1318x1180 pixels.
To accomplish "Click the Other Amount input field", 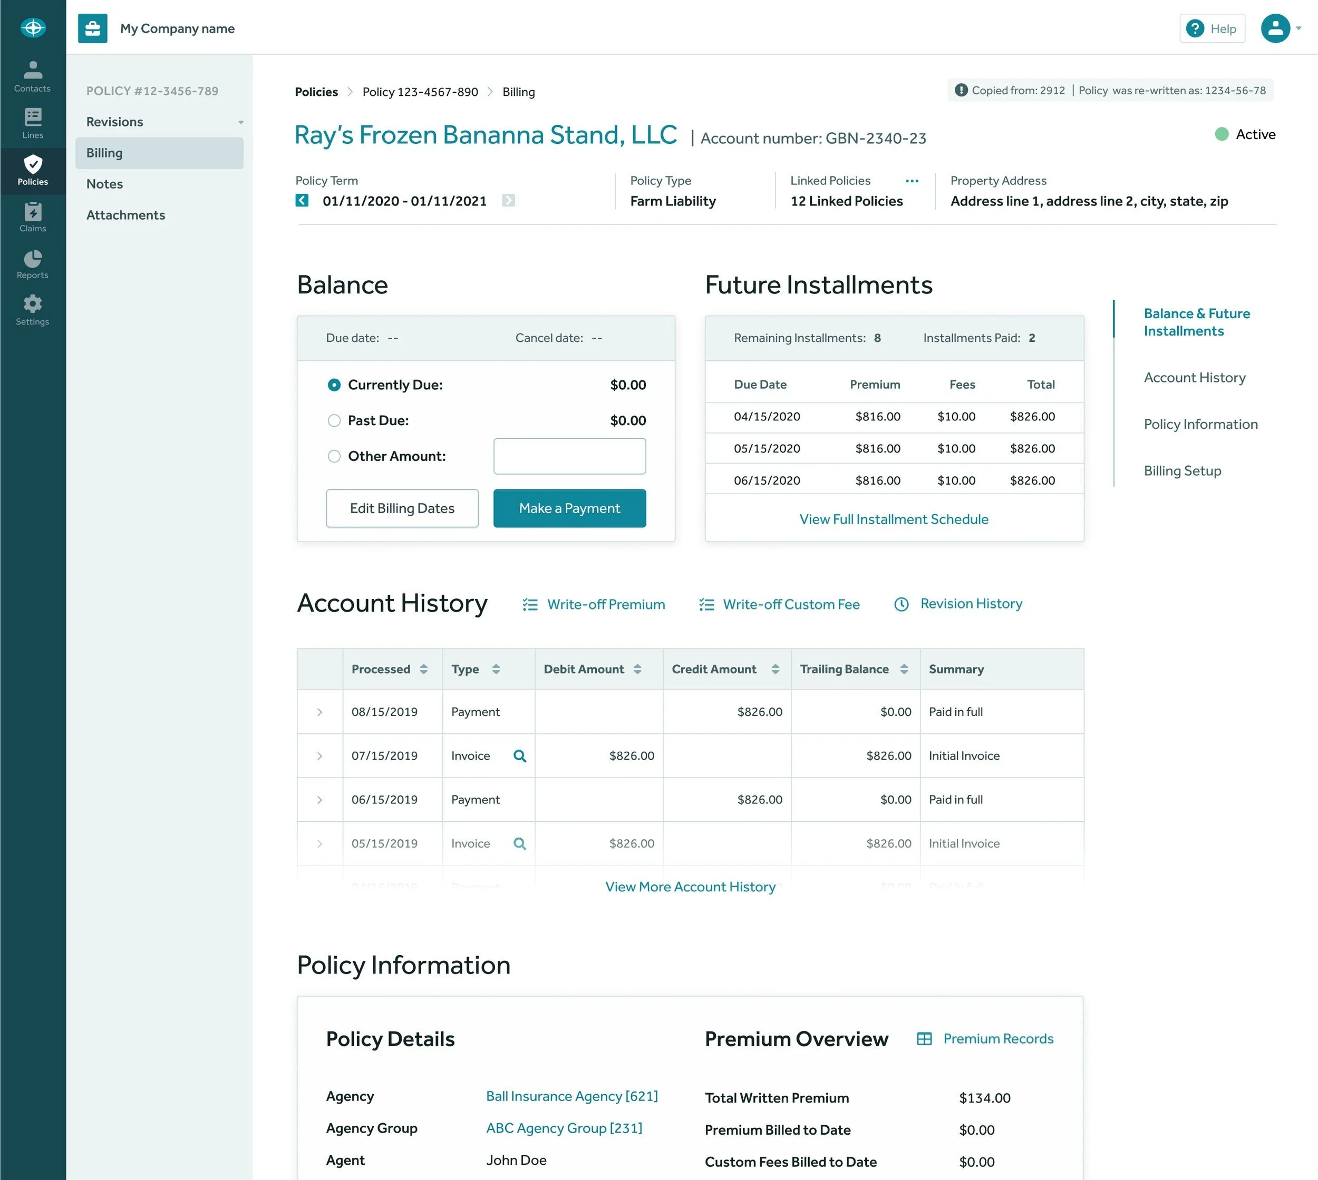I will pyautogui.click(x=569, y=456).
